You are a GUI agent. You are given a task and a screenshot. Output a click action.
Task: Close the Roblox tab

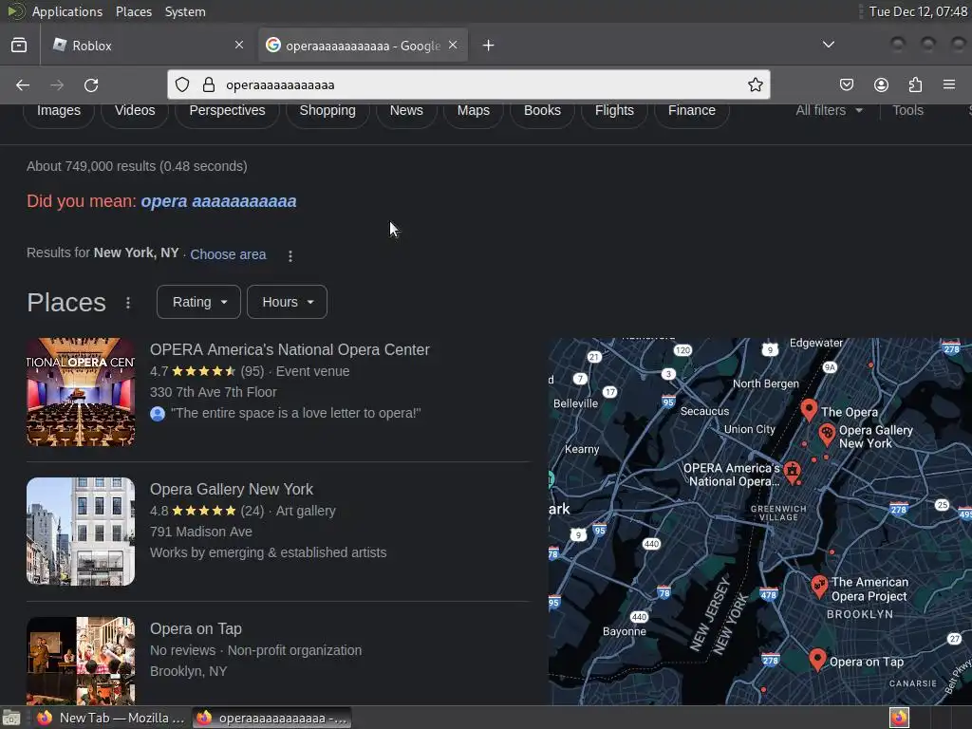pyautogui.click(x=239, y=45)
